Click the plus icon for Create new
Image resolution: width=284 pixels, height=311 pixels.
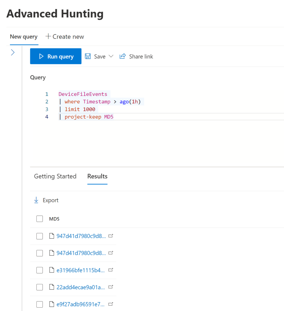[48, 36]
